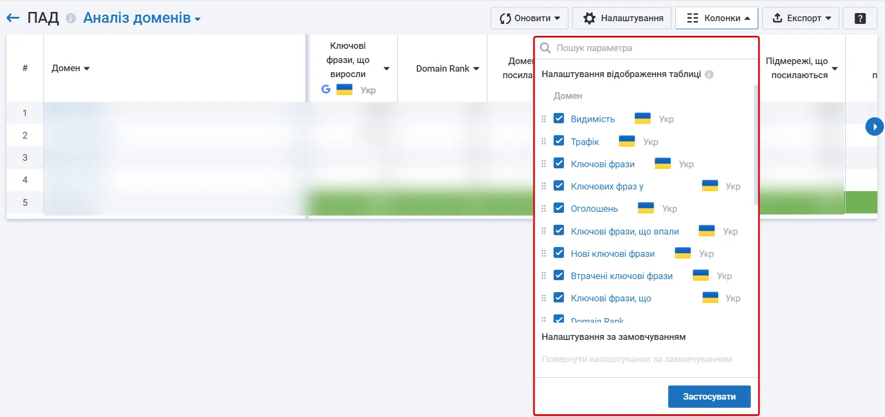The height and width of the screenshot is (417, 885).
Task: Click the Оголошень parameter label
Action: pos(594,208)
